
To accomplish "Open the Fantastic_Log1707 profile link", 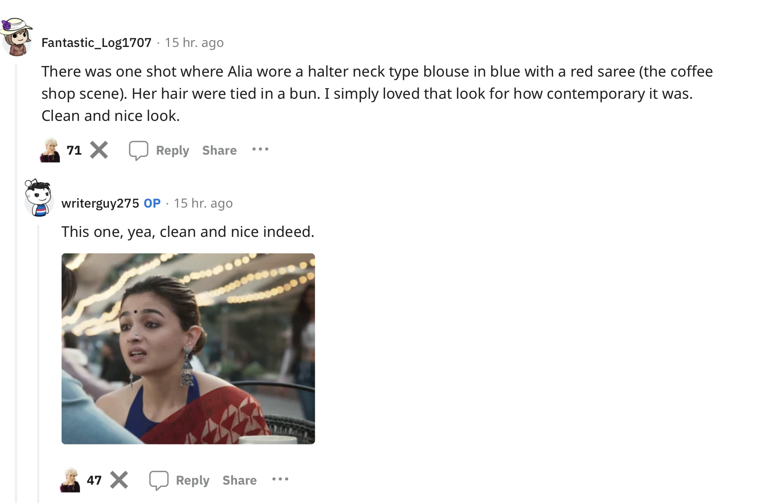I will point(97,42).
